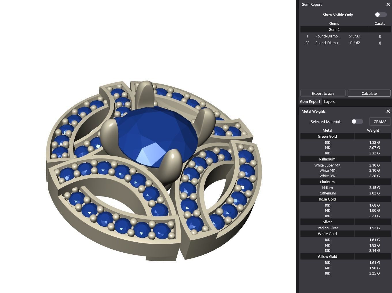This screenshot has width=392, height=293.
Task: Click the Gems column header
Action: click(x=334, y=23)
